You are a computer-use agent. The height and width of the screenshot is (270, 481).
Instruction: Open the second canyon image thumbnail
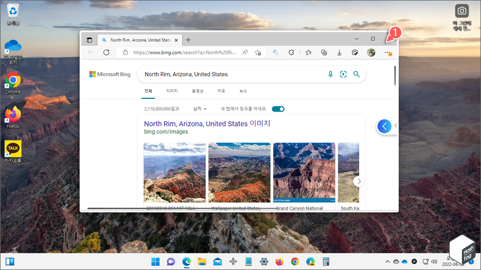click(x=239, y=172)
